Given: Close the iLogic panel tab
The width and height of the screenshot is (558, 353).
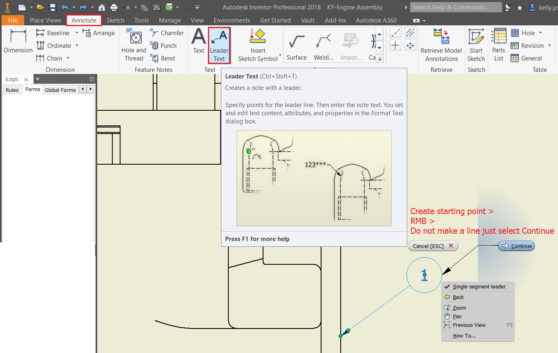Looking at the screenshot, I should [x=26, y=80].
